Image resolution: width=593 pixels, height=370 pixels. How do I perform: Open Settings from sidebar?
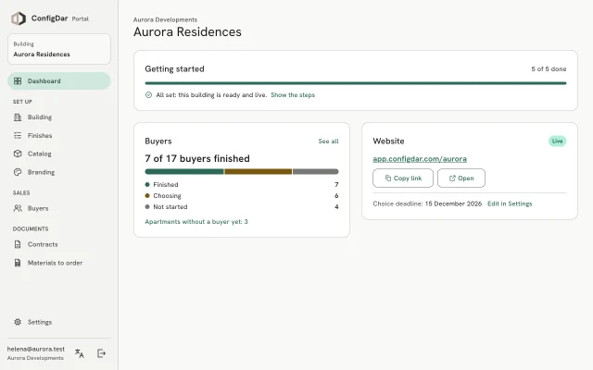point(59,322)
